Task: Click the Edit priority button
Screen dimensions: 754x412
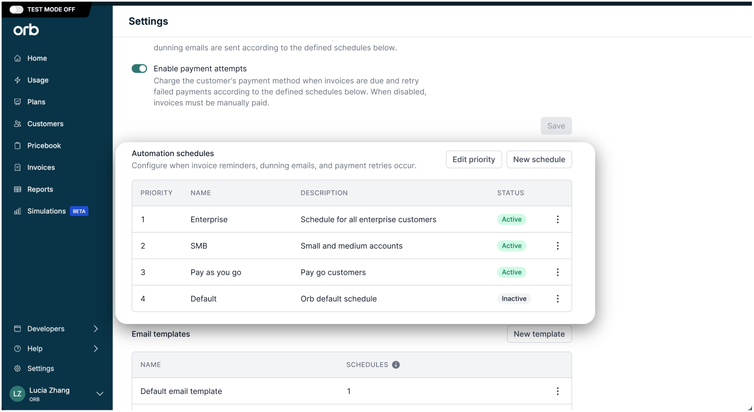Action: [x=474, y=160]
